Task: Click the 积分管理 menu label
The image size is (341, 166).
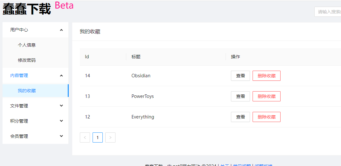Action: [19, 121]
